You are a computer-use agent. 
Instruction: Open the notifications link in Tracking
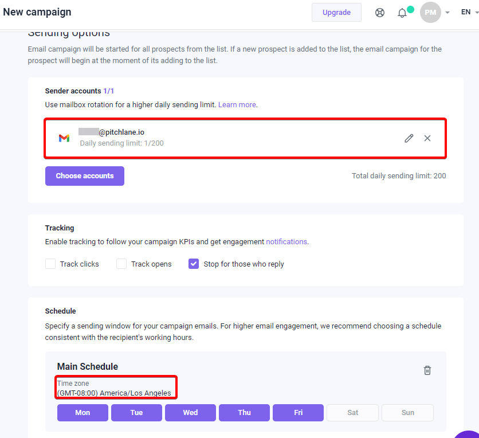coord(286,241)
